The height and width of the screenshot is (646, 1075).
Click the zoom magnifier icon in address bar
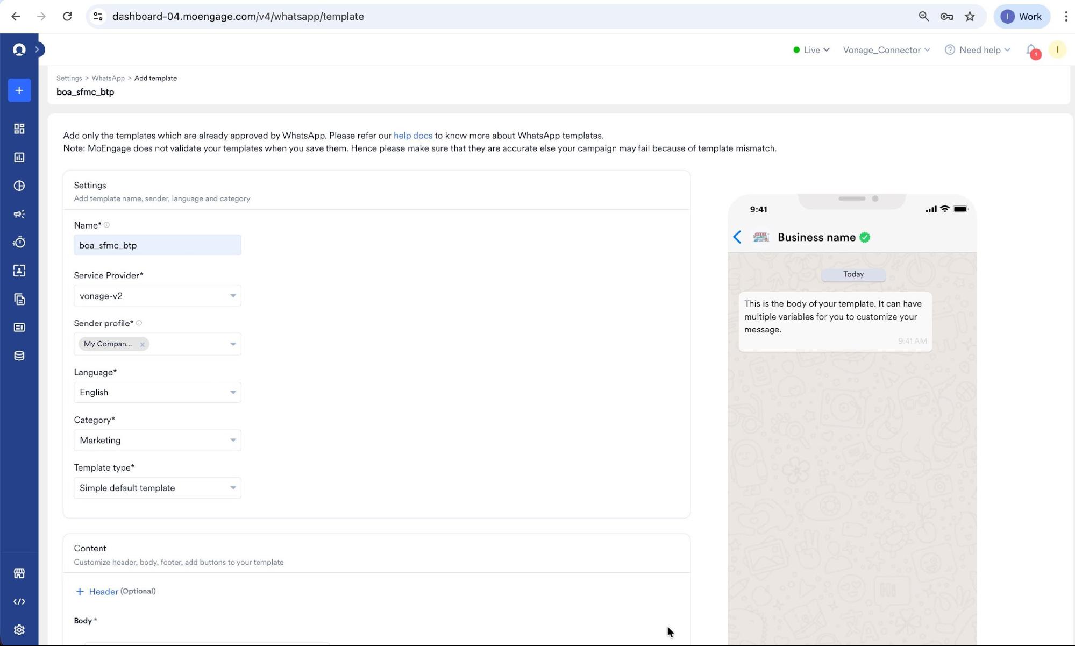tap(924, 16)
